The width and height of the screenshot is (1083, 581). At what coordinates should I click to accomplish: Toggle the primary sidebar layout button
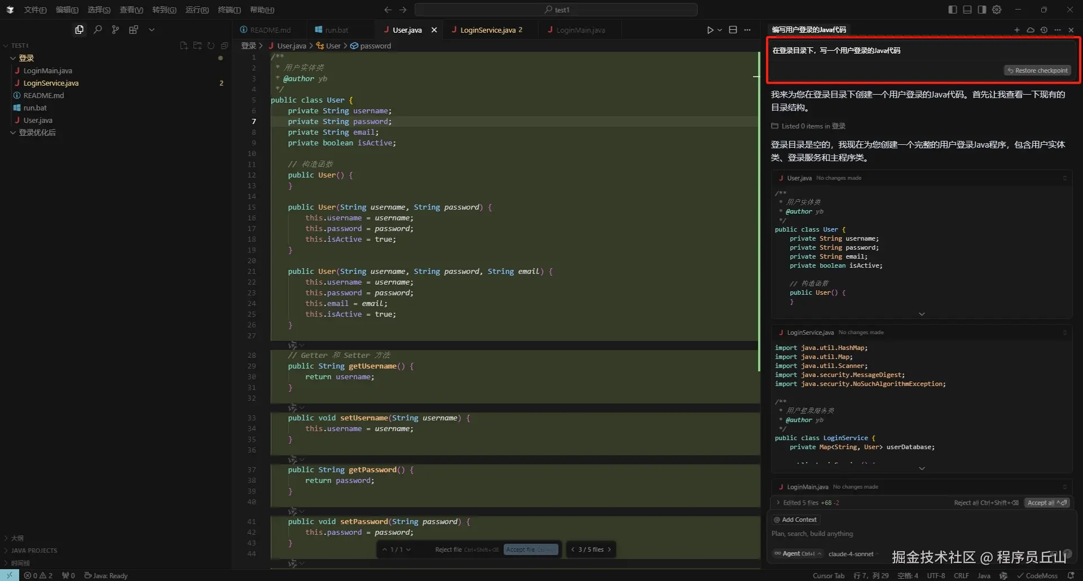(953, 10)
